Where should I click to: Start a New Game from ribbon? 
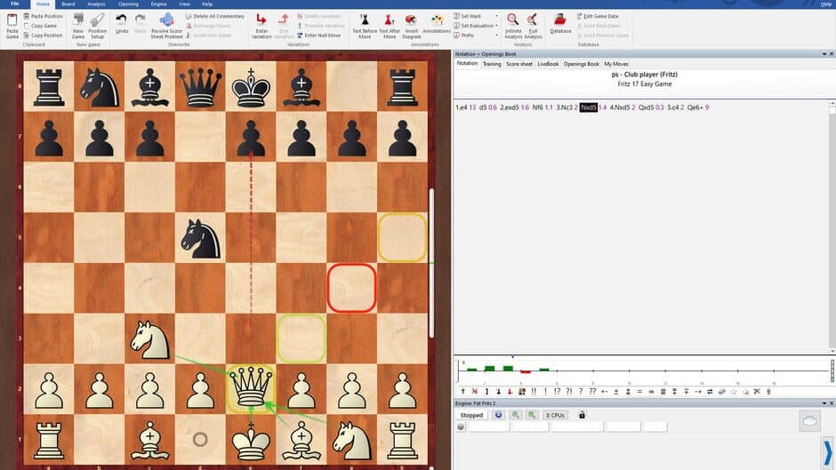[78, 26]
